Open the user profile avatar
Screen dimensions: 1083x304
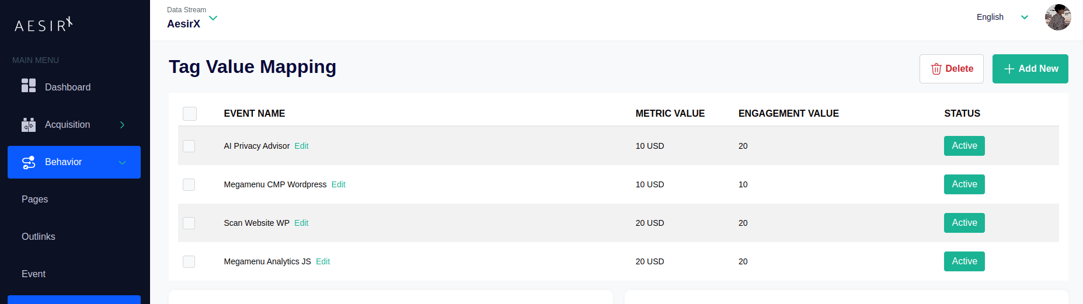1057,18
